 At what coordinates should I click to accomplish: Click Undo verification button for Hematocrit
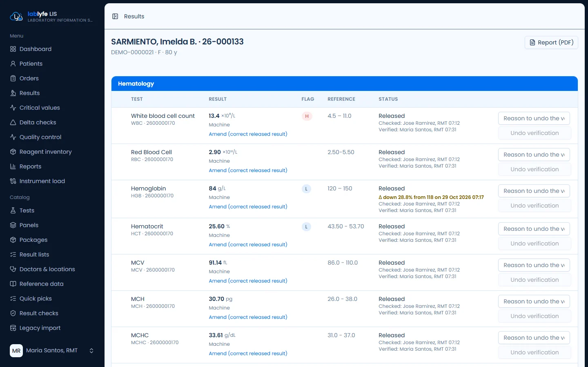pyautogui.click(x=535, y=243)
